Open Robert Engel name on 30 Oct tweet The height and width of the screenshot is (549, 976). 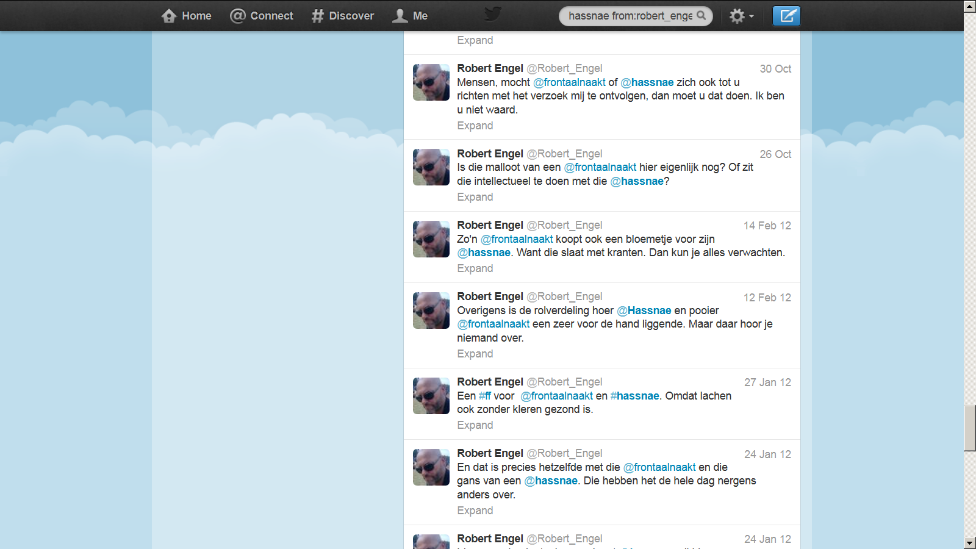[x=490, y=68]
